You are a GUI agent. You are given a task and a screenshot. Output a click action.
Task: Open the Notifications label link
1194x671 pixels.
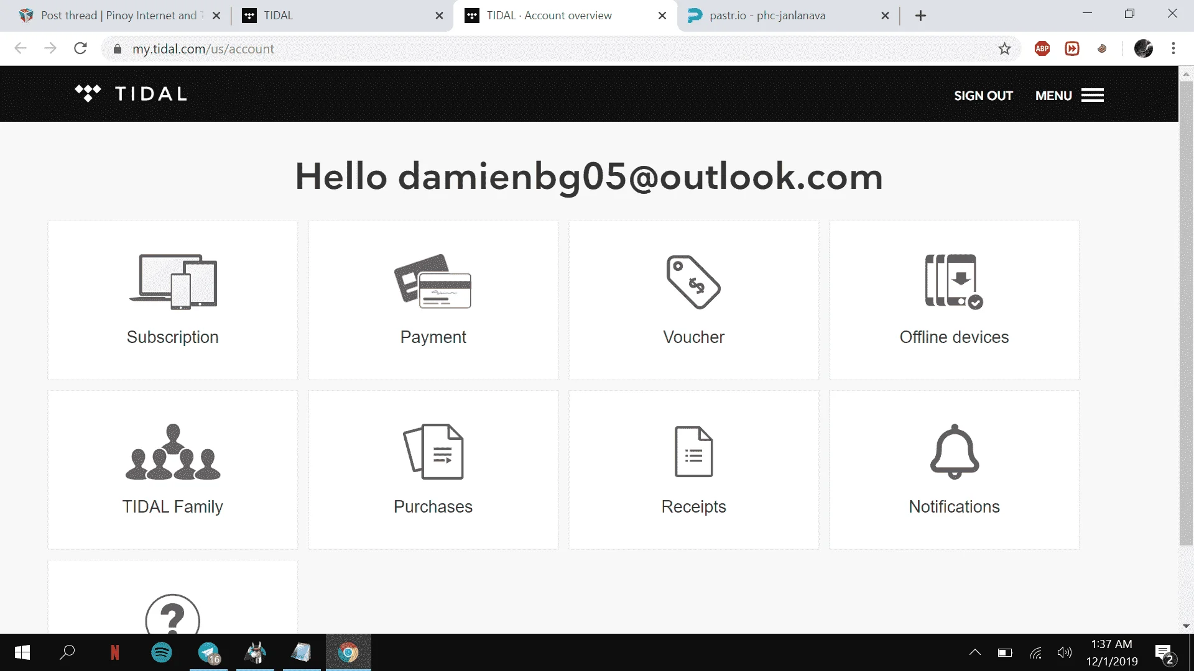tap(954, 506)
